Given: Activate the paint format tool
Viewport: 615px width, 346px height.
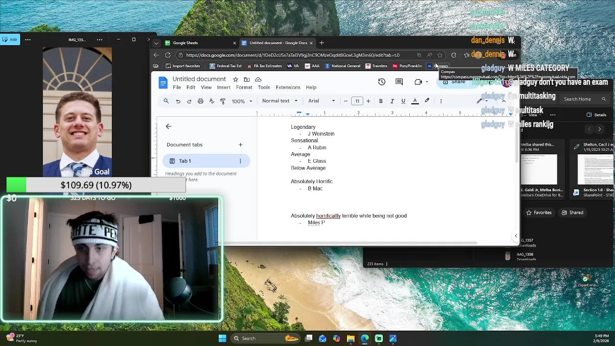Looking at the screenshot, I should tap(222, 101).
